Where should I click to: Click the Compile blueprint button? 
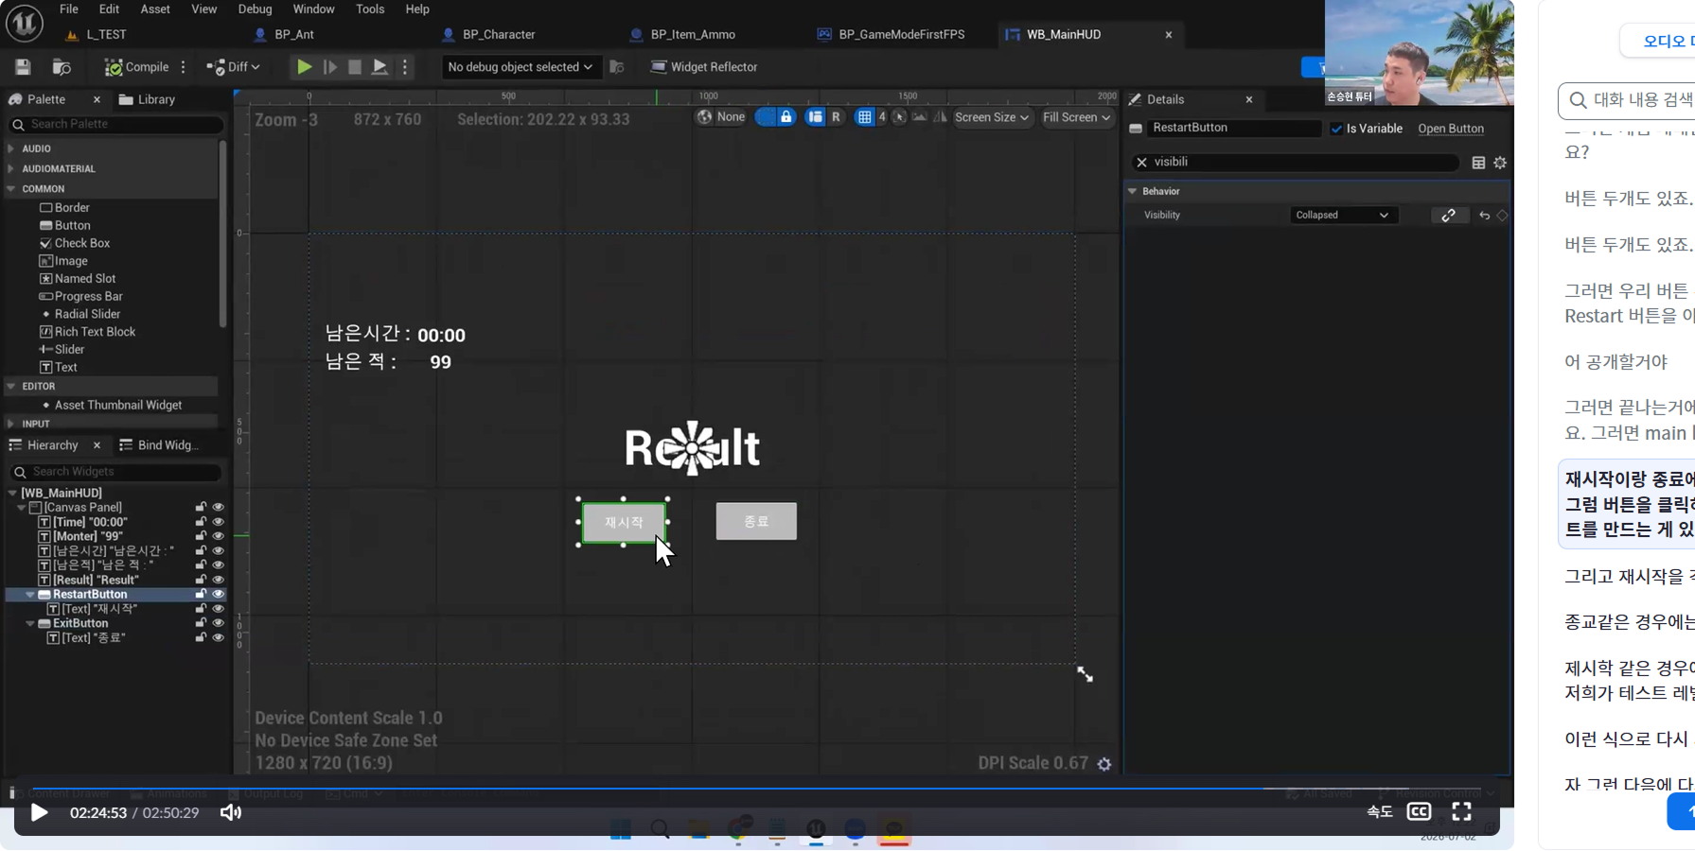tap(136, 67)
